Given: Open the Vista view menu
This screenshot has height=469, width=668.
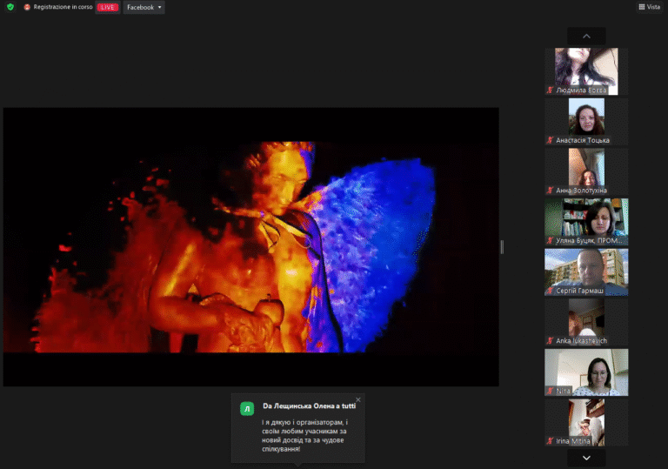Looking at the screenshot, I should coord(650,7).
